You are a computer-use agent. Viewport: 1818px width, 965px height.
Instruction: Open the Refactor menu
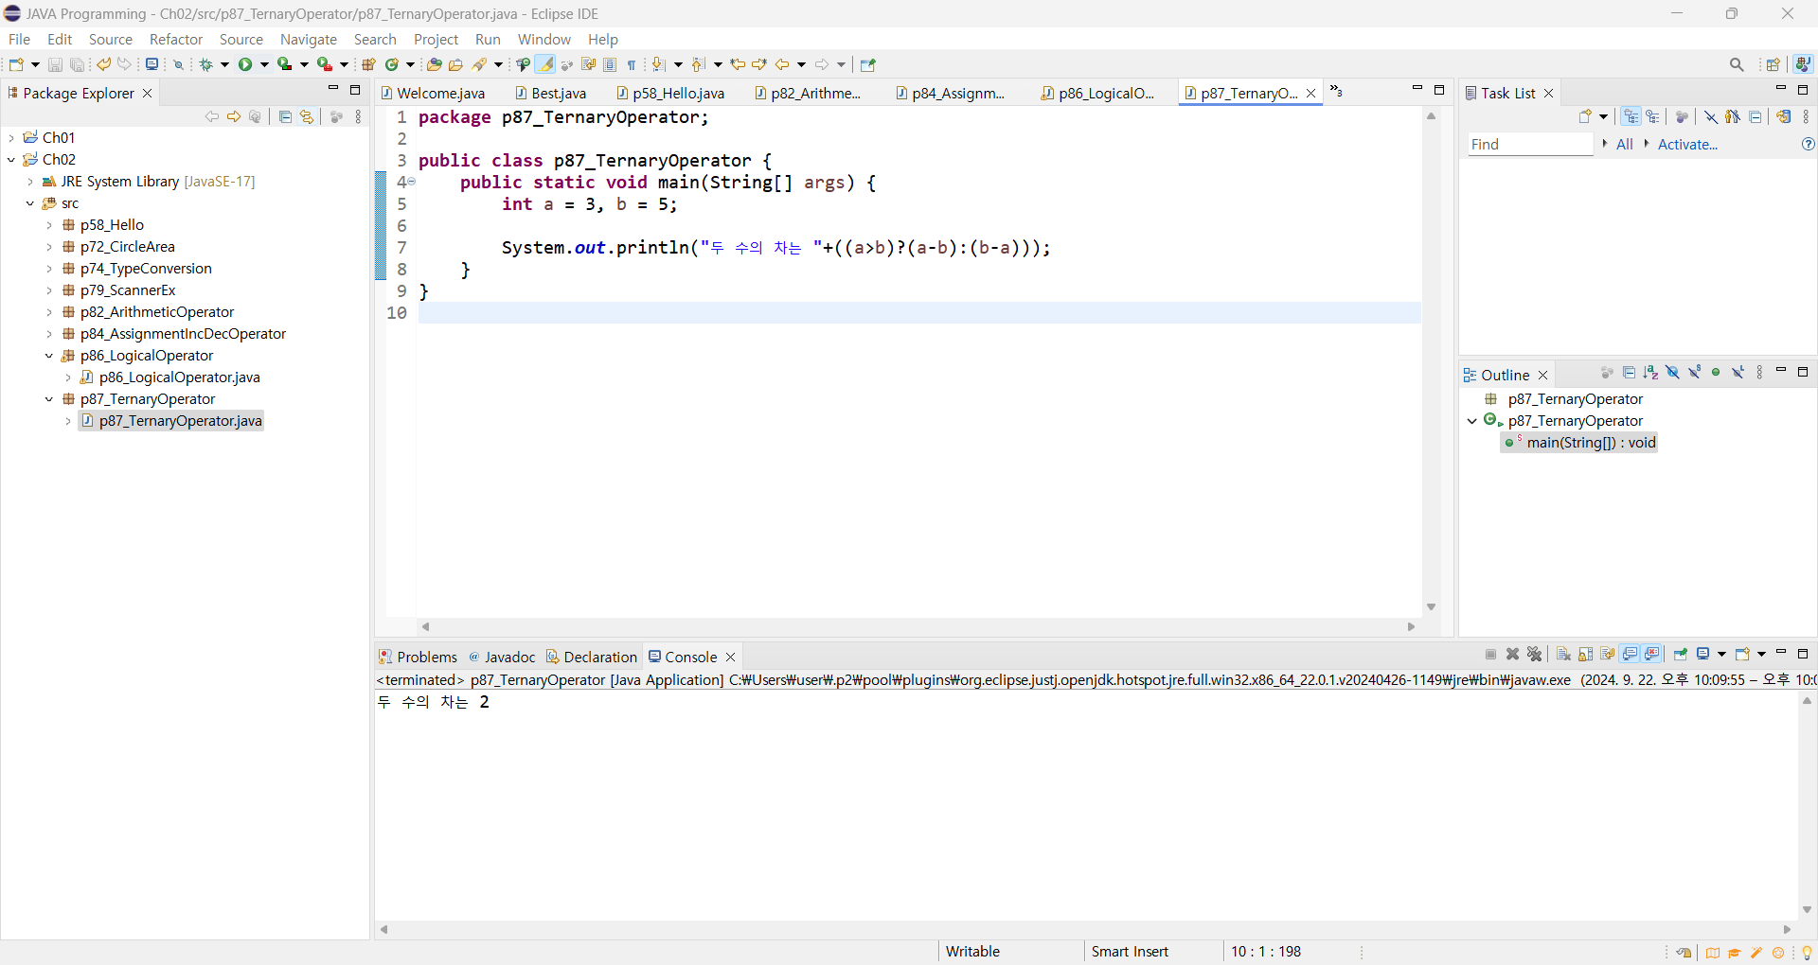point(176,39)
